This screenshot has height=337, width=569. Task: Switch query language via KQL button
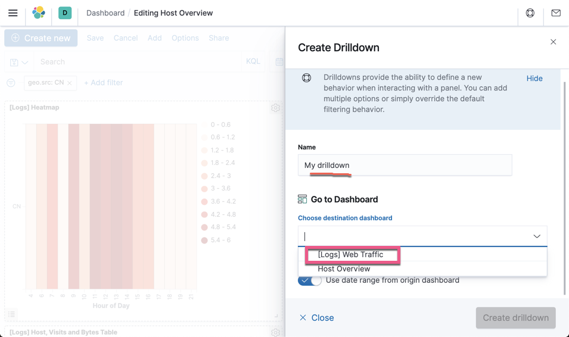click(253, 62)
